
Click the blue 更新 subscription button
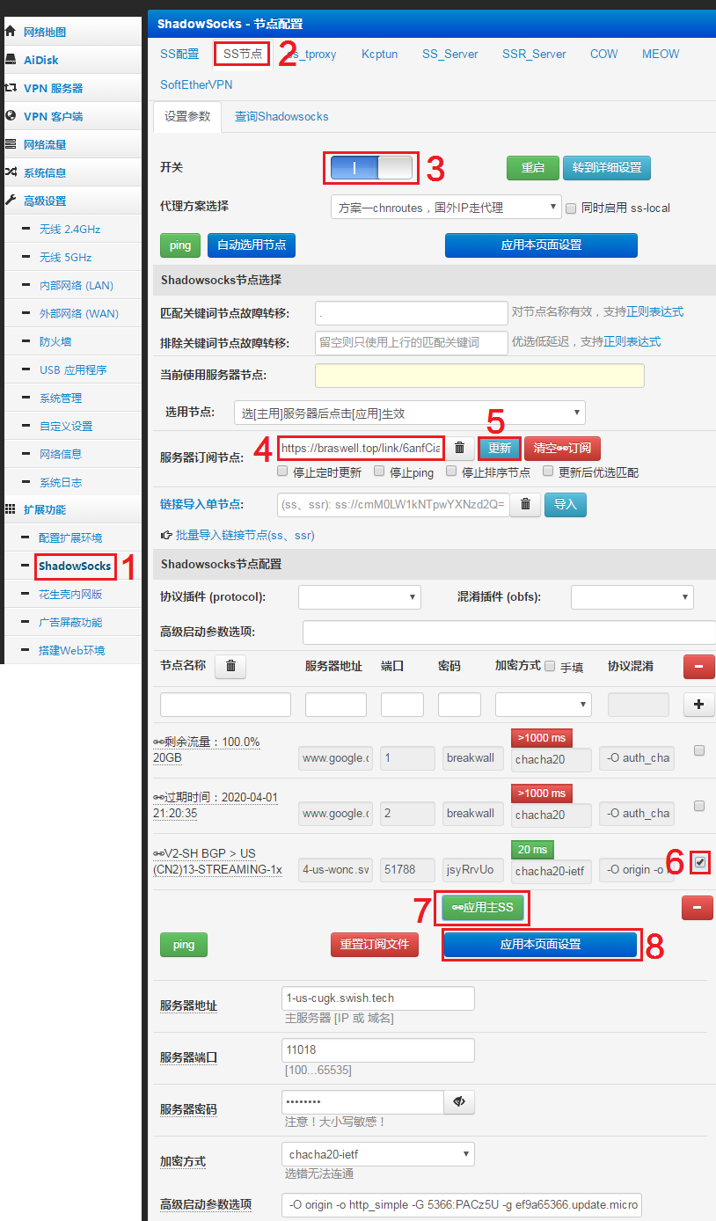(x=500, y=448)
